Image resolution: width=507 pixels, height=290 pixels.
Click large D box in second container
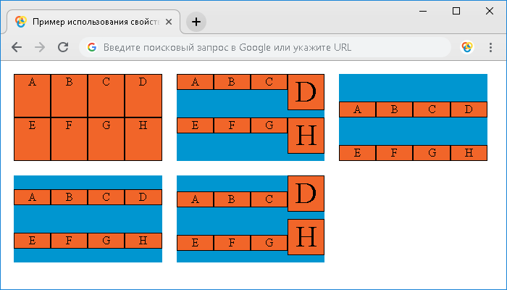coord(306,92)
